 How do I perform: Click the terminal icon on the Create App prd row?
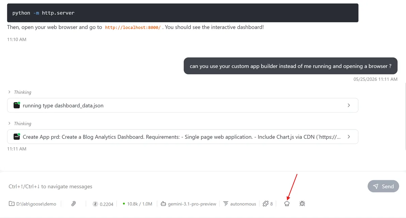point(17,137)
